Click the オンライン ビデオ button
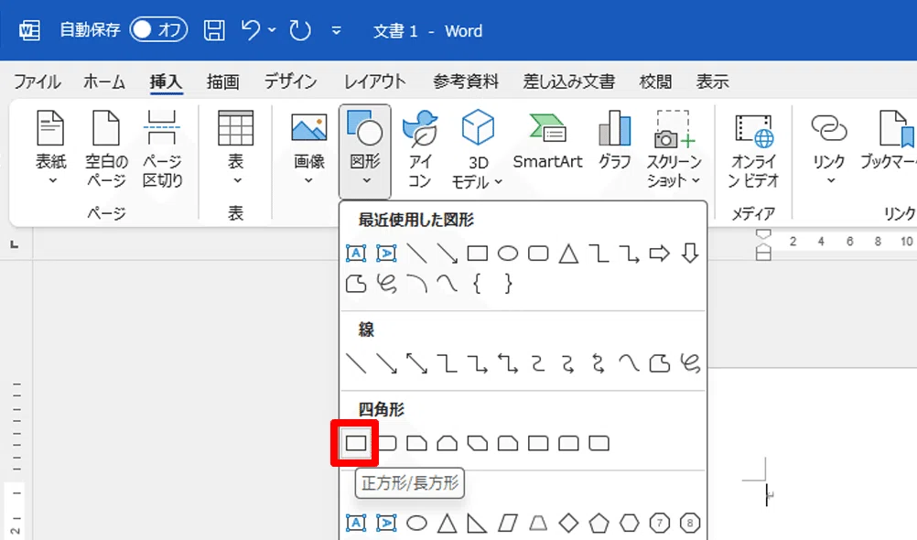Viewport: 917px width, 540px height. (753, 151)
